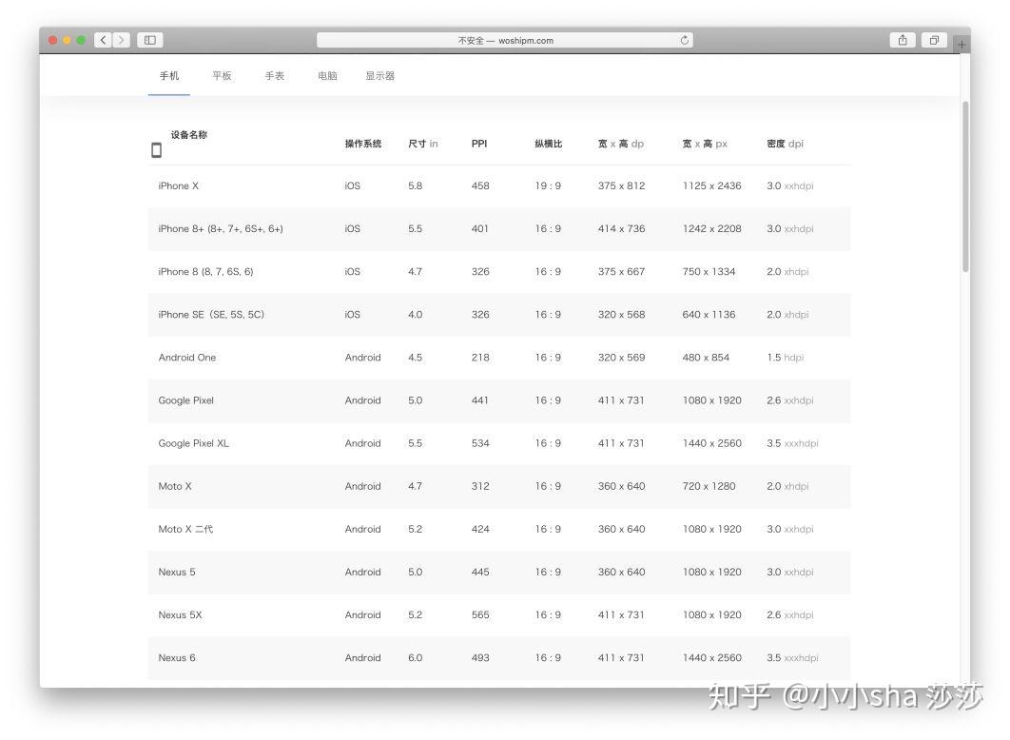This screenshot has height=740, width=1010.
Task: Click the PPI value 441
Action: coord(480,399)
